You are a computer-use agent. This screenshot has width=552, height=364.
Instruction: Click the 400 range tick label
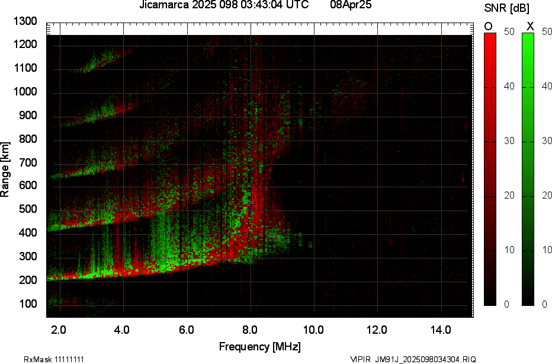28,232
